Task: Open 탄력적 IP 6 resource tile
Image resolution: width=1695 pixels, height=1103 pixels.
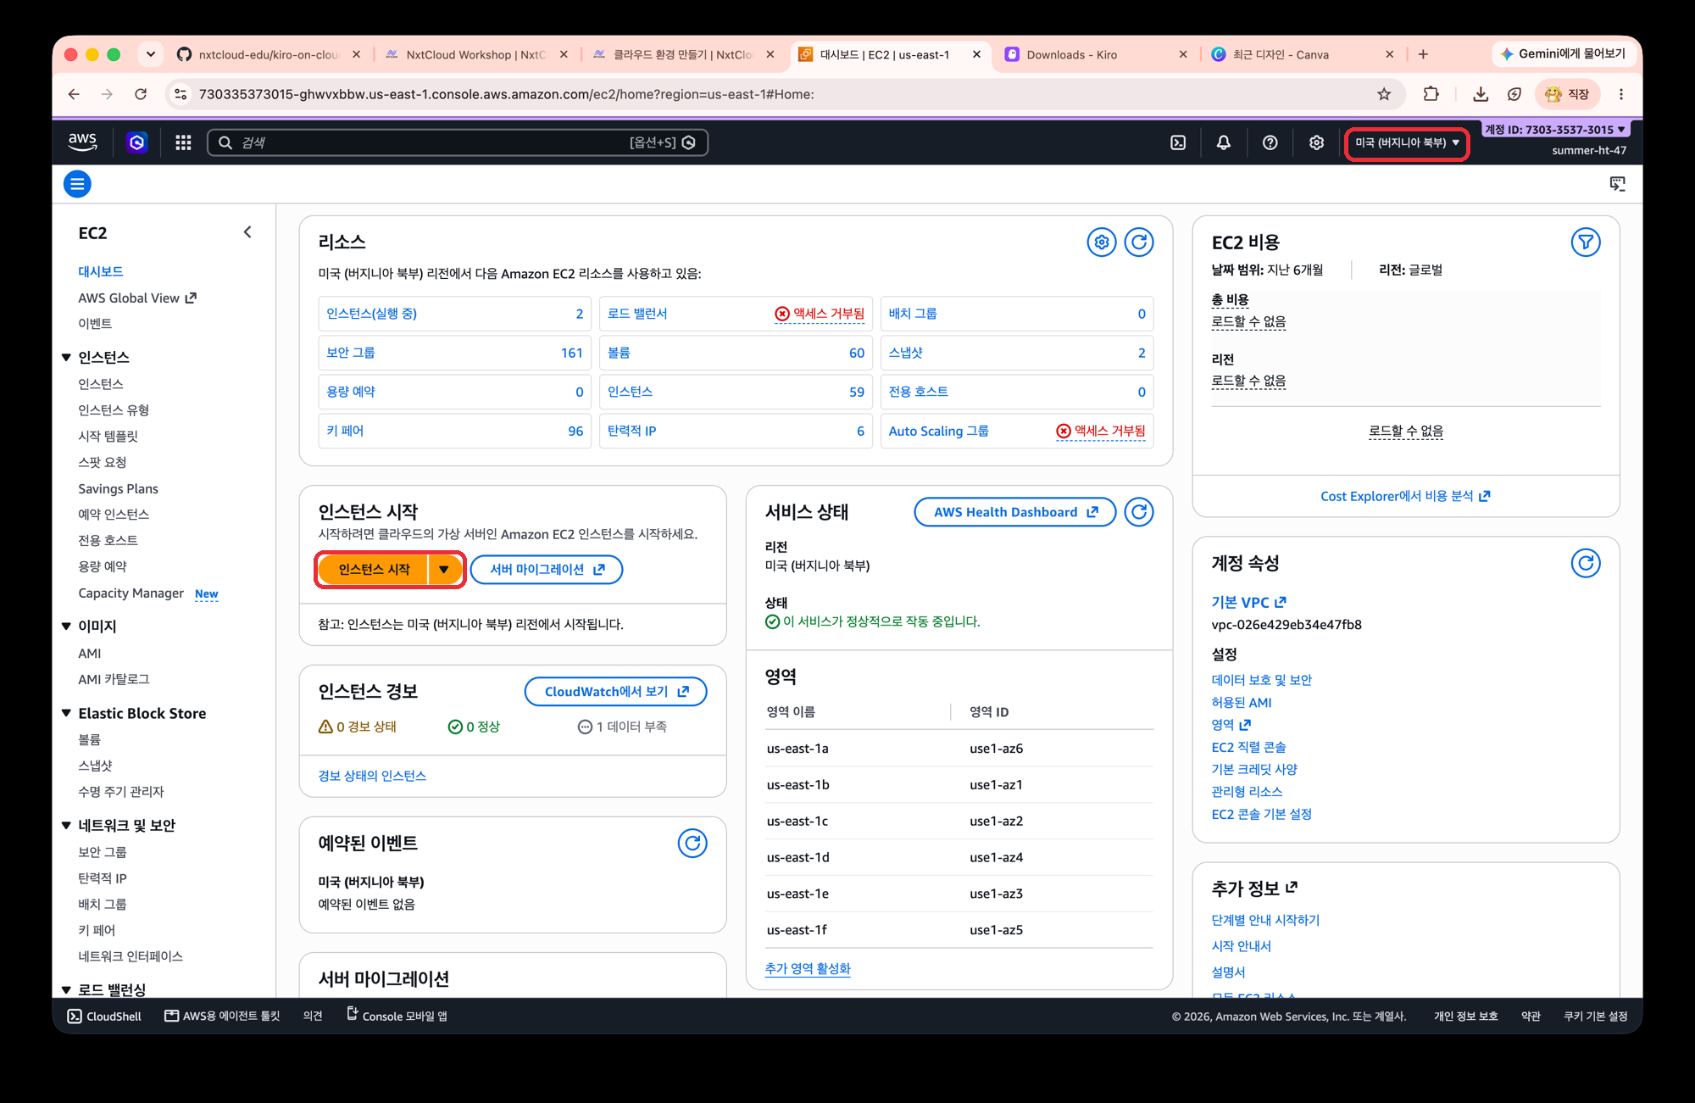Action: [736, 431]
